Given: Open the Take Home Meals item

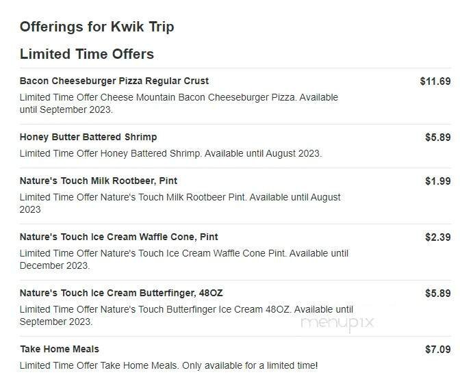Looking at the screenshot, I should click(x=60, y=349).
